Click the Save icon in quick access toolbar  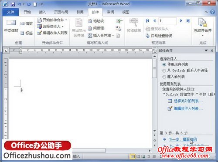pyautogui.click(x=13, y=4)
